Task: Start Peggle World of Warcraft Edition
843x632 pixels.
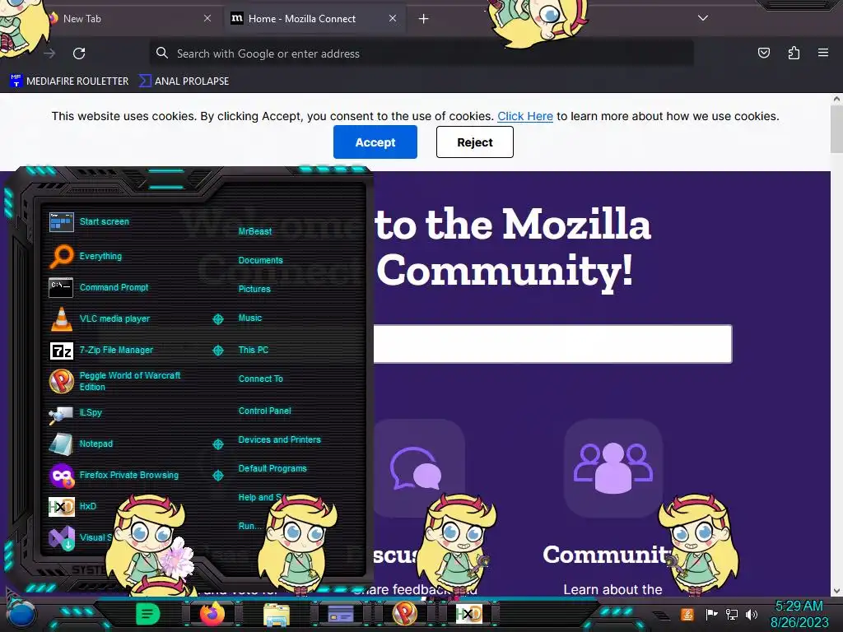Action: coord(115,381)
